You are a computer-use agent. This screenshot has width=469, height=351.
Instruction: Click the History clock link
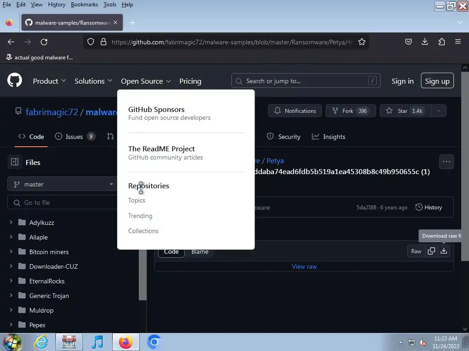click(429, 207)
